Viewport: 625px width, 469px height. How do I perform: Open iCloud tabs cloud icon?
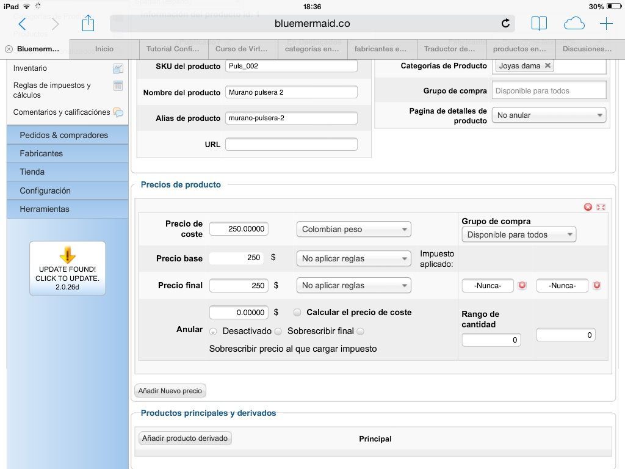click(x=574, y=24)
